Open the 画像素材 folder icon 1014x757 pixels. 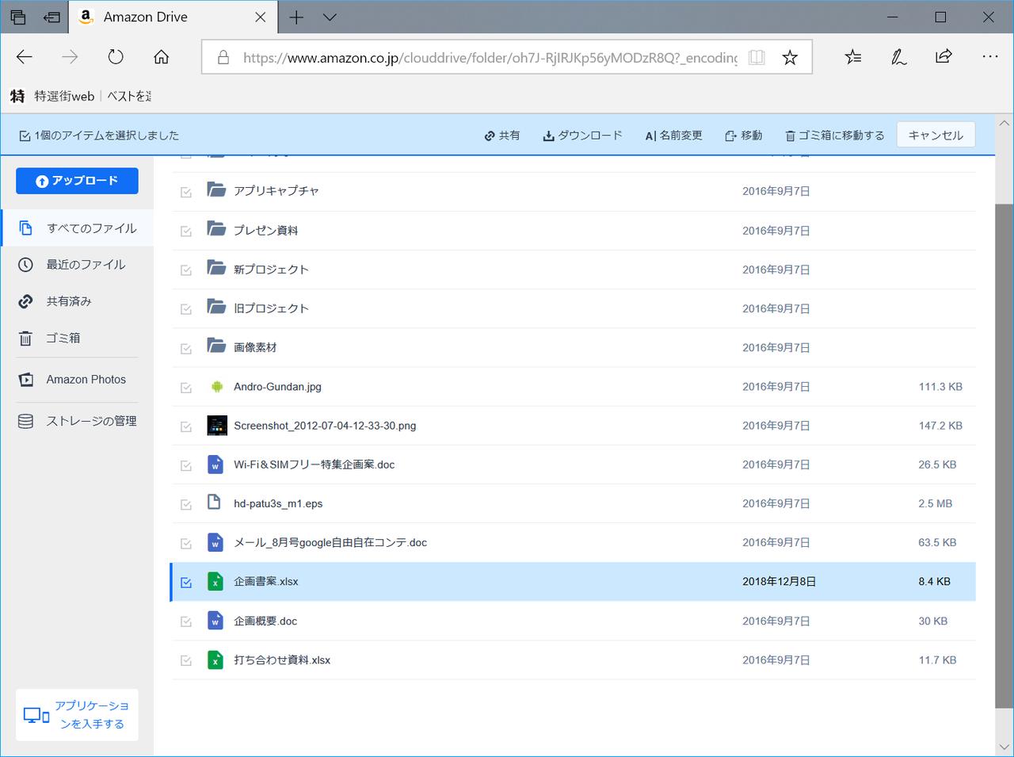coord(216,346)
